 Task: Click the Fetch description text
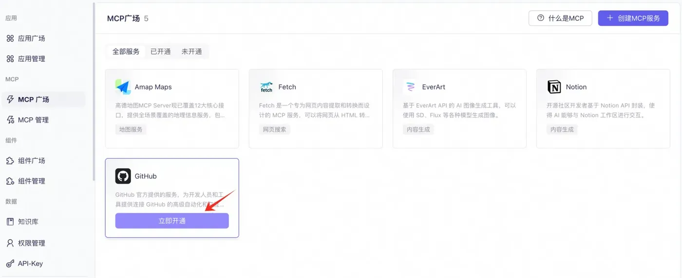[315, 110]
